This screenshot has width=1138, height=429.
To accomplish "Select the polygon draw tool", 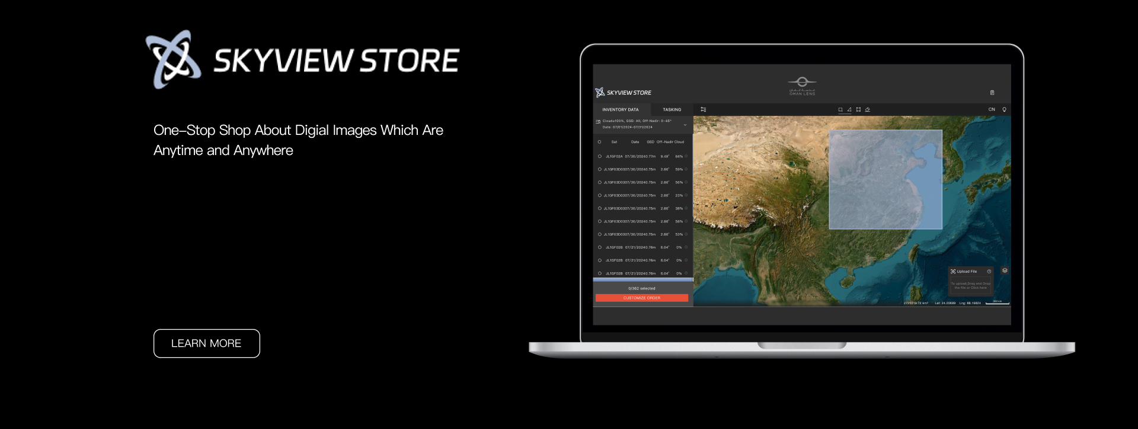I will tap(849, 109).
